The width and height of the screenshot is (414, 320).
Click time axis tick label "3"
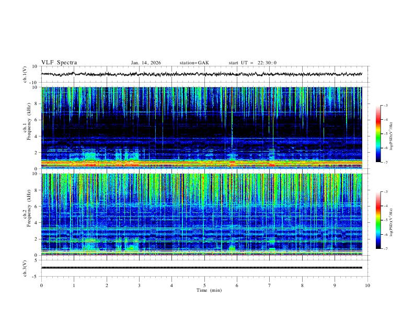[x=139, y=285]
